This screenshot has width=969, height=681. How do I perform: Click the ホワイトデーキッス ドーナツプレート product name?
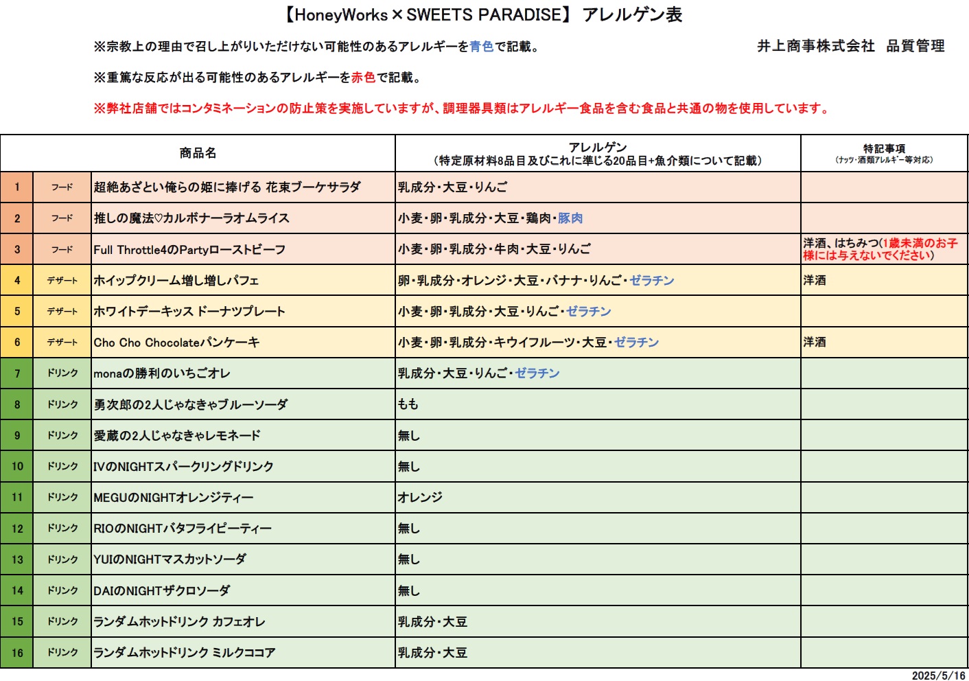coord(189,312)
